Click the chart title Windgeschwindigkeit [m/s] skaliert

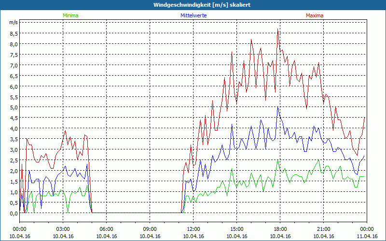202,5
